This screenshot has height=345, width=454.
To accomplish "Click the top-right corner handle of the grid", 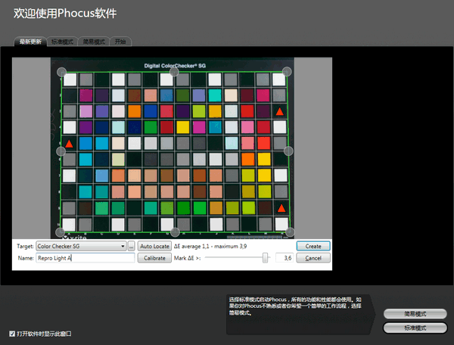I will coord(287,72).
